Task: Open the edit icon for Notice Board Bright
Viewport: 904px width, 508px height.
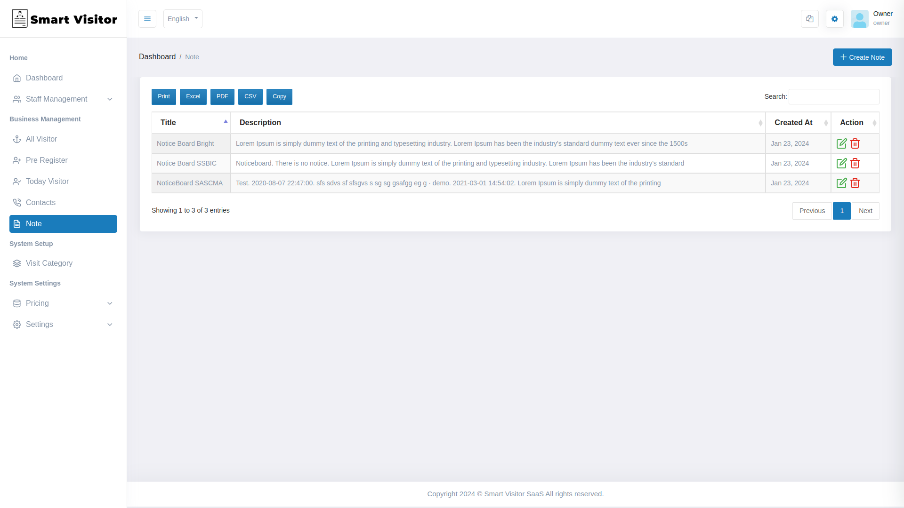Action: (842, 143)
